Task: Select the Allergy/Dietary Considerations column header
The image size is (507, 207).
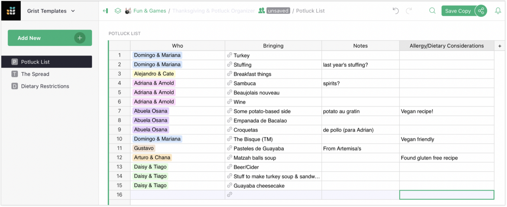Action: (x=446, y=46)
